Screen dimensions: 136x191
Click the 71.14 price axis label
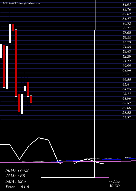coord(126,61)
